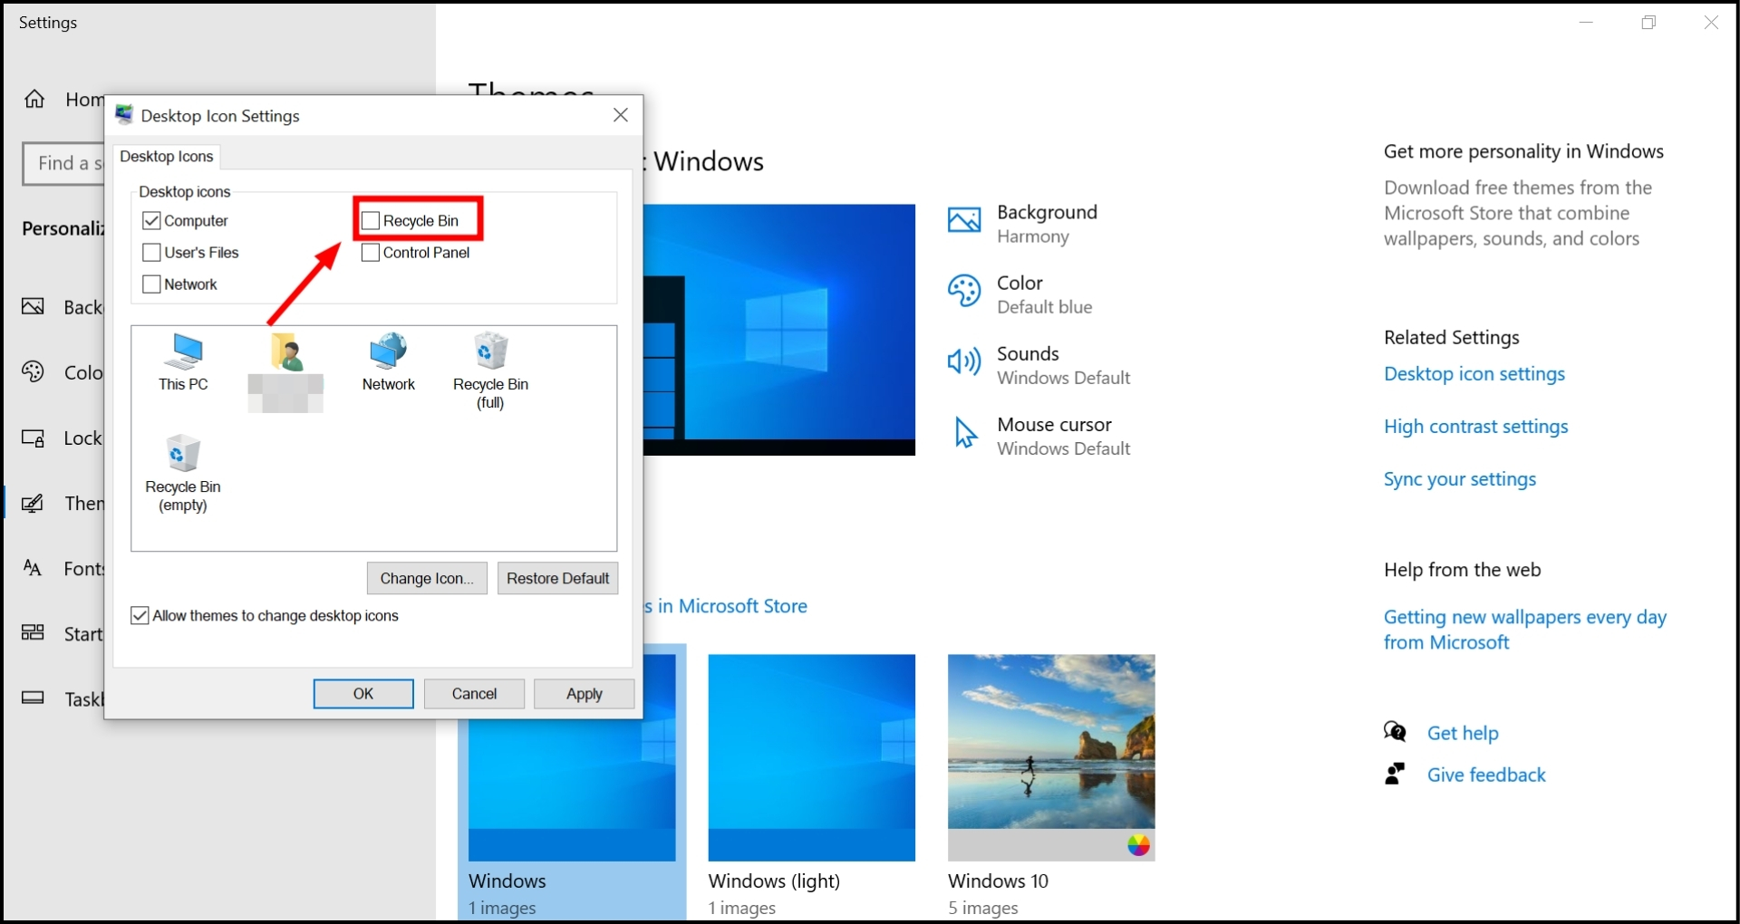Image resolution: width=1740 pixels, height=924 pixels.
Task: Restore down the Settings window
Action: point(1648,23)
